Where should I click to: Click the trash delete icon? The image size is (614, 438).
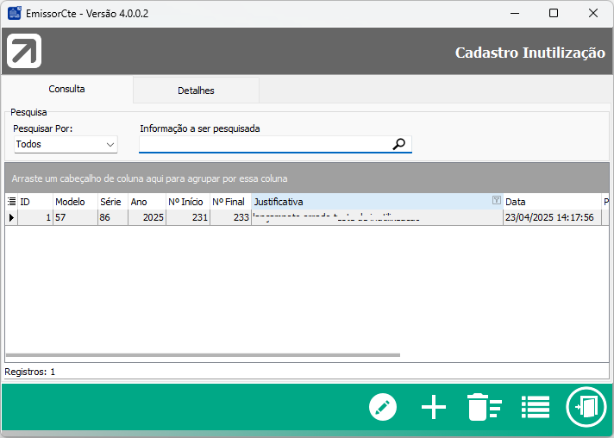pos(483,407)
